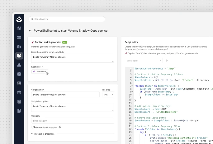The height and width of the screenshot is (144, 213).
Task: Click the Beta badge
Action: tap(65, 42)
